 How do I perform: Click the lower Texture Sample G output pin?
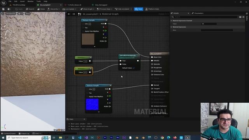point(110,96)
